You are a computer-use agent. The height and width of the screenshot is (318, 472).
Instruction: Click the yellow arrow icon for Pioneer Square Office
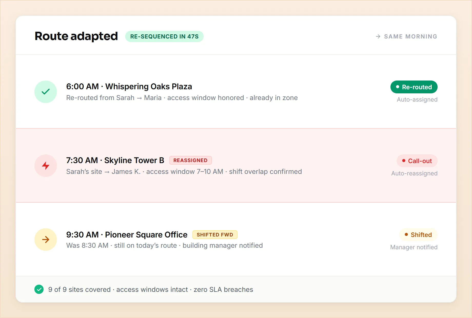coord(46,240)
